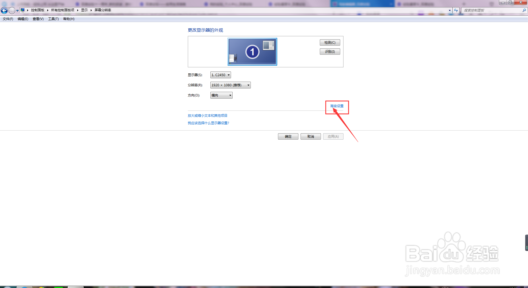Select 所有控制面板项 in the breadcrumb
This screenshot has height=288, width=528.
63,10
